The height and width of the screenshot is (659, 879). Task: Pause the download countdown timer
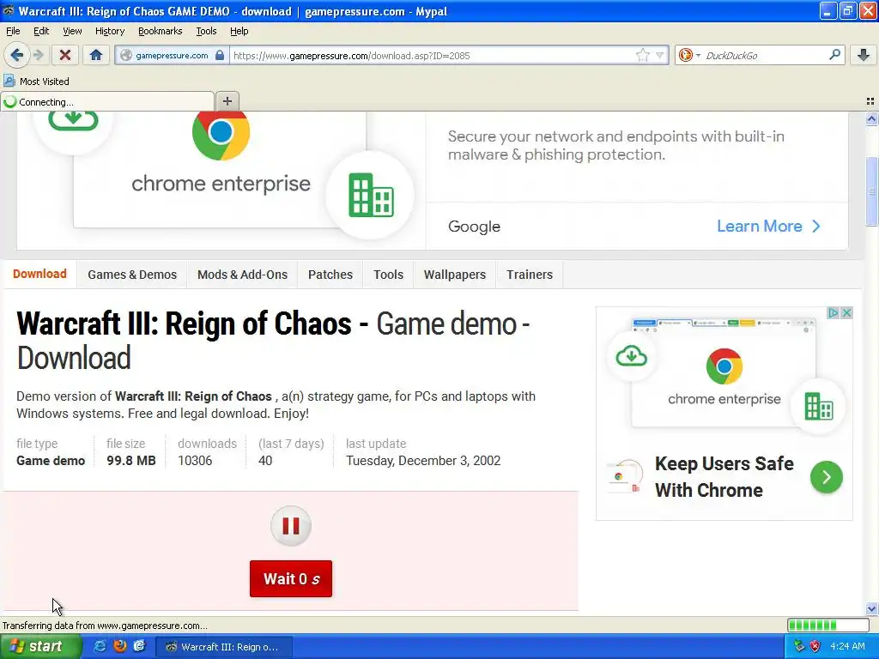(290, 526)
